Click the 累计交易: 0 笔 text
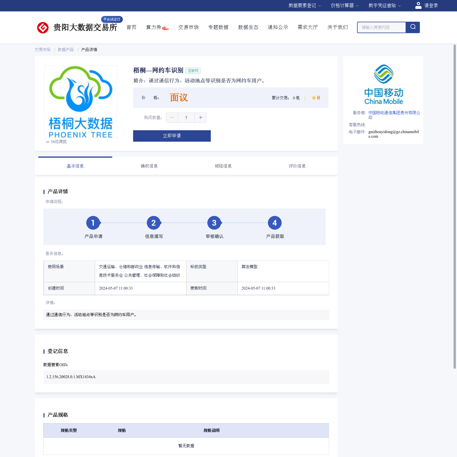This screenshot has height=457, width=457. pos(286,98)
